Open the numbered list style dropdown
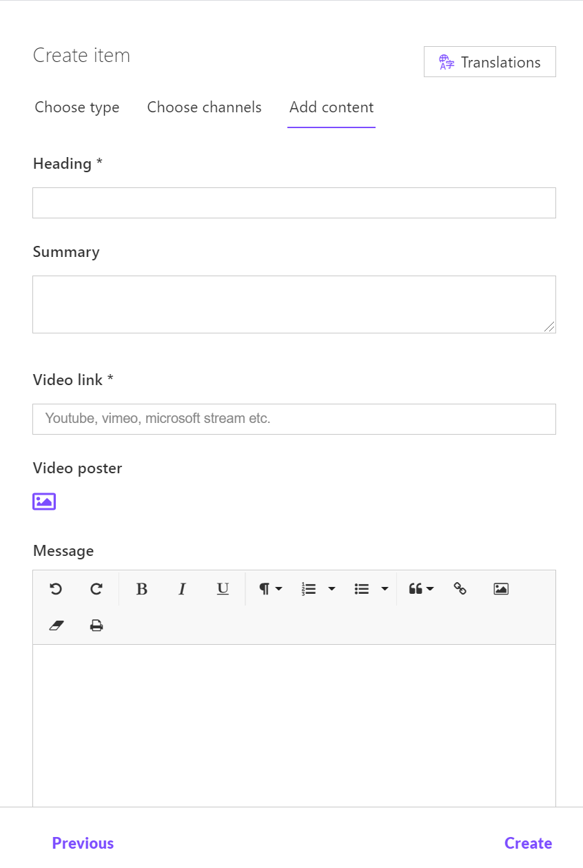The width and height of the screenshot is (583, 868). [x=318, y=589]
